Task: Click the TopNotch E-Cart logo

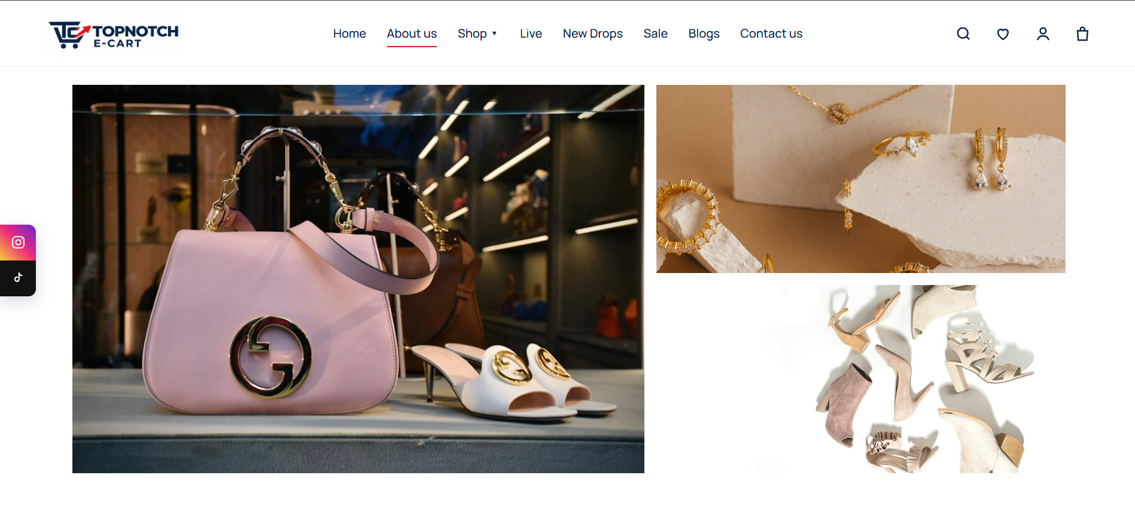Action: click(x=114, y=35)
